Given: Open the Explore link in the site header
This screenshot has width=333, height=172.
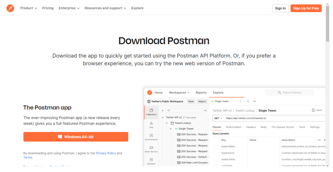Looking at the screenshot, I should pos(137,8).
